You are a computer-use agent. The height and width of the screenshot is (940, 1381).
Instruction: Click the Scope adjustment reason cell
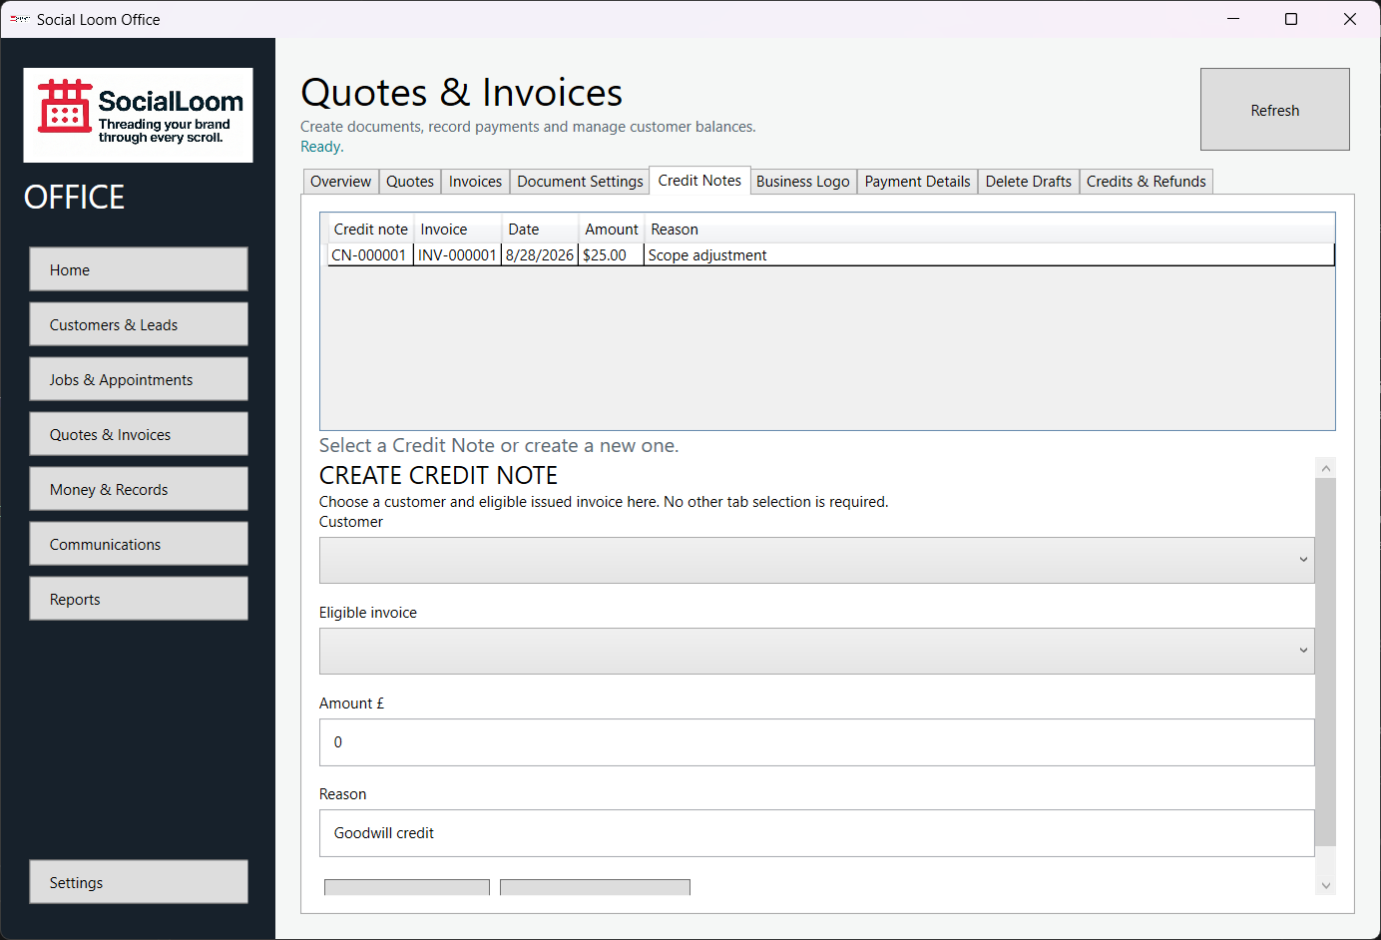[989, 255]
